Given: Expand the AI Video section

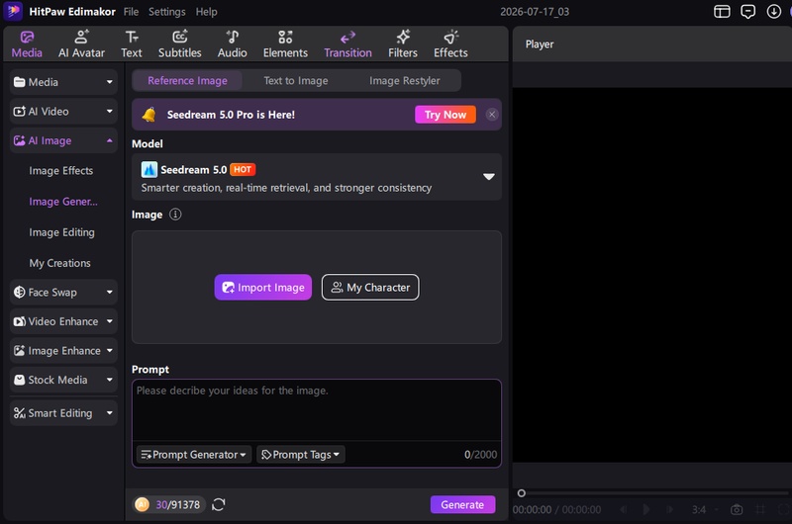Looking at the screenshot, I should (x=63, y=112).
